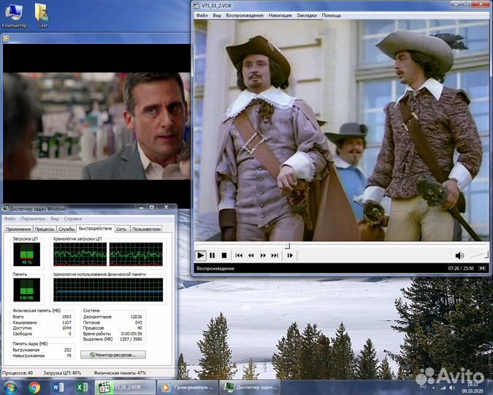The width and height of the screenshot is (493, 395).
Task: Click the Play button in Media Player Classic
Action: point(200,255)
